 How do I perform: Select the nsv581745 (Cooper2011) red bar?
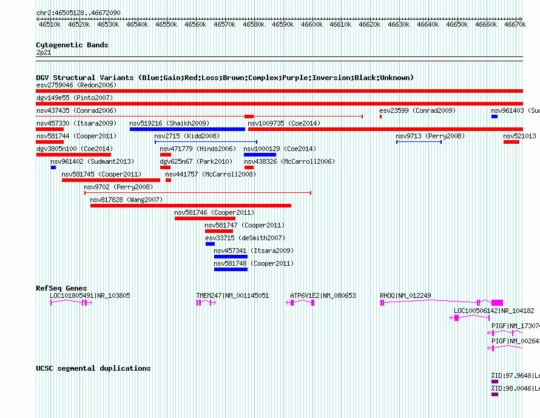[111, 180]
